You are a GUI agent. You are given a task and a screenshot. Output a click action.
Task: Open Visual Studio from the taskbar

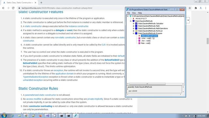coord(47,116)
